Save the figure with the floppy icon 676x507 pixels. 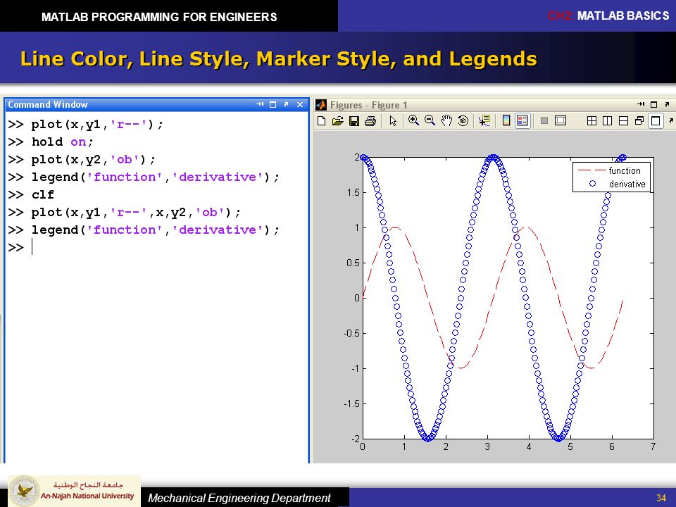[x=354, y=120]
